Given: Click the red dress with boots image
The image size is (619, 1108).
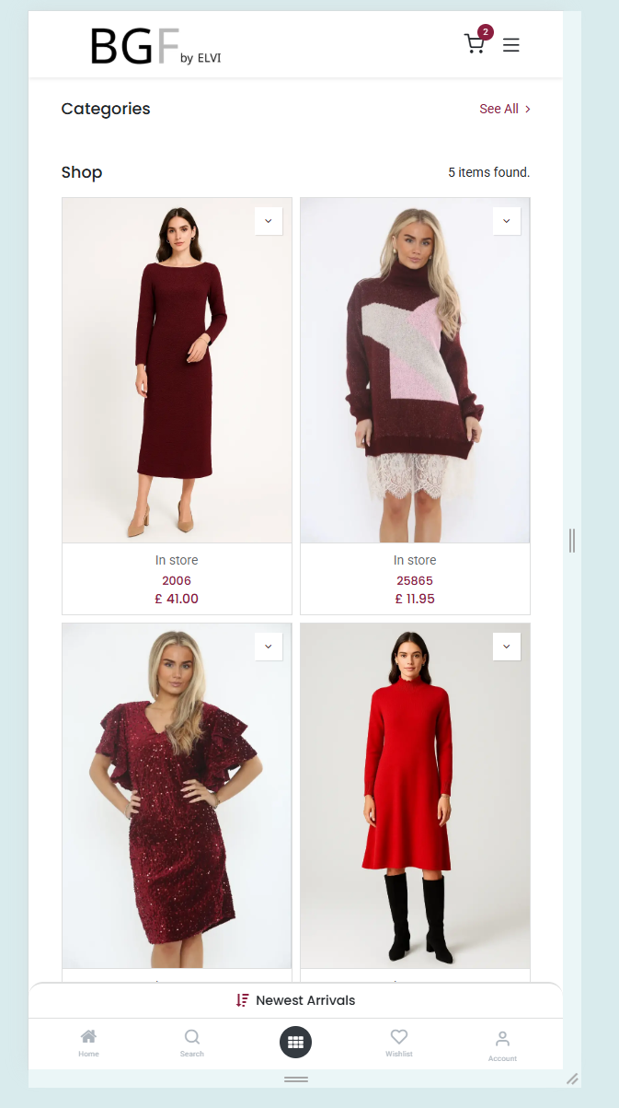Looking at the screenshot, I should pyautogui.click(x=415, y=796).
